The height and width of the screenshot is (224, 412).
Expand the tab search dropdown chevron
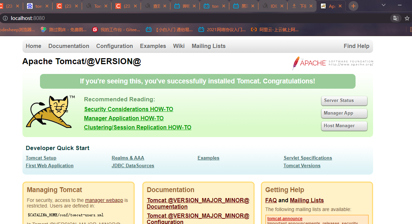384,5
